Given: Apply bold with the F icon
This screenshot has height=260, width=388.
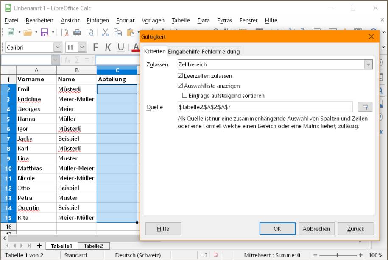Looking at the screenshot, I should pyautogui.click(x=95, y=47).
